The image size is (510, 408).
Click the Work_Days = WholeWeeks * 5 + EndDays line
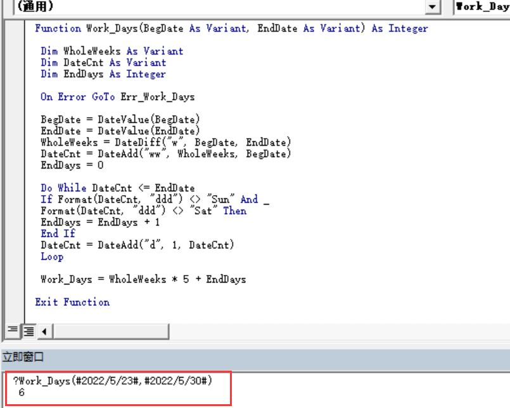click(143, 279)
